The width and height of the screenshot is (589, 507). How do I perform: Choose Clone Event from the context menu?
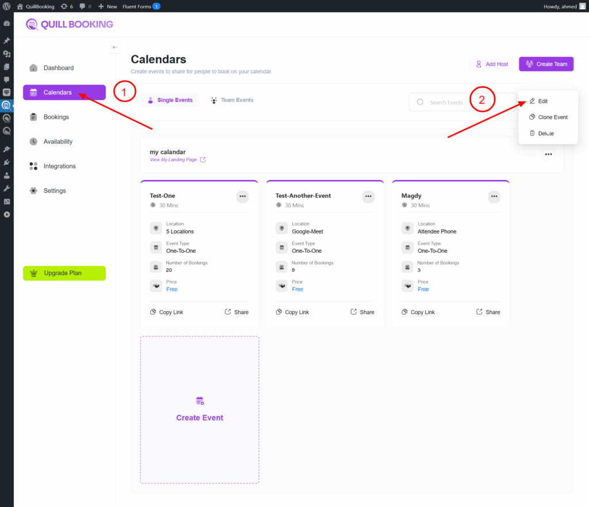(548, 117)
